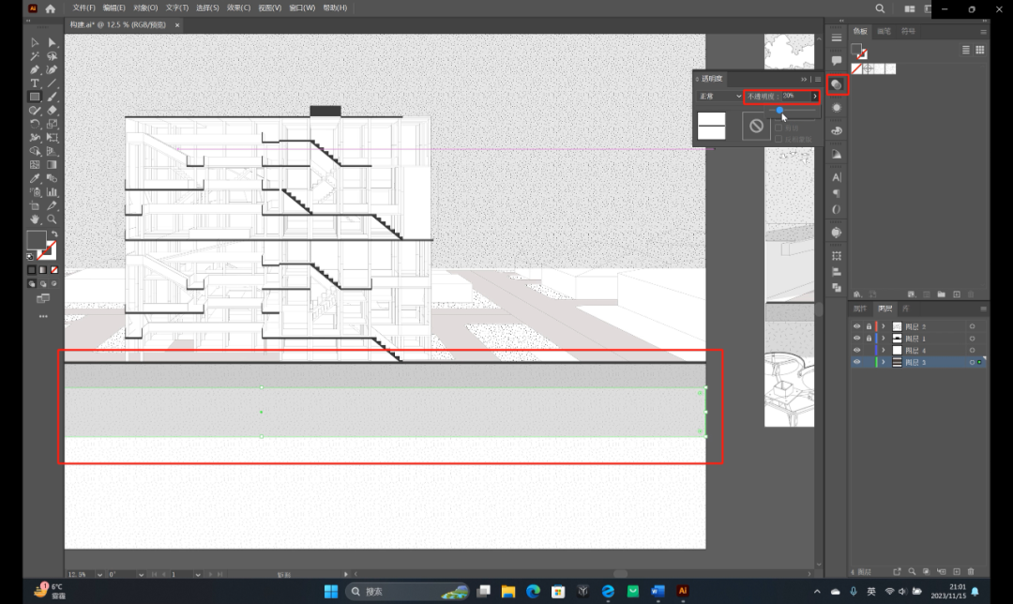Hide 图层 1 with eye icon
This screenshot has height=604, width=1013.
857,338
